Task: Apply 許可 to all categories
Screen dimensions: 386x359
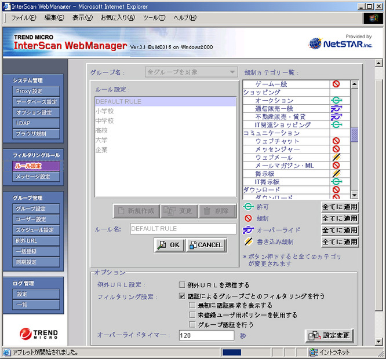Action: (340, 207)
